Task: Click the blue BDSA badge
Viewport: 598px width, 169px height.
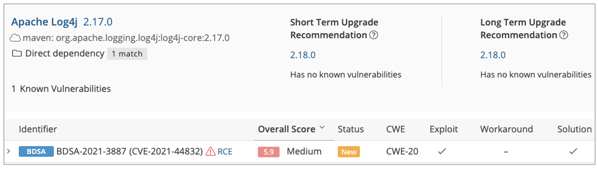Action: pyautogui.click(x=36, y=151)
